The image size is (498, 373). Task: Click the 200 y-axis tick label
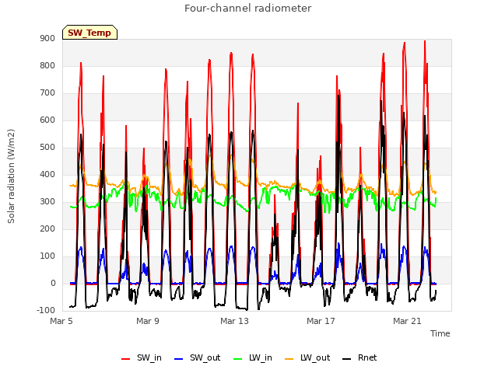click(47, 228)
